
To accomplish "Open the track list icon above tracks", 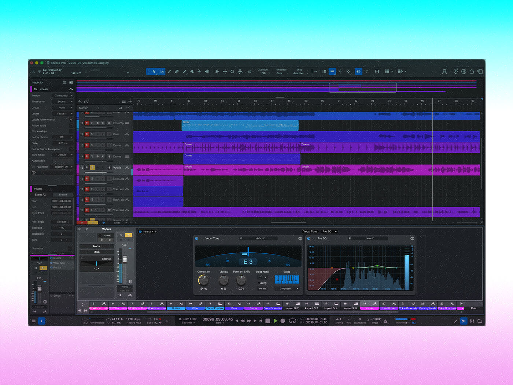I will [123, 101].
